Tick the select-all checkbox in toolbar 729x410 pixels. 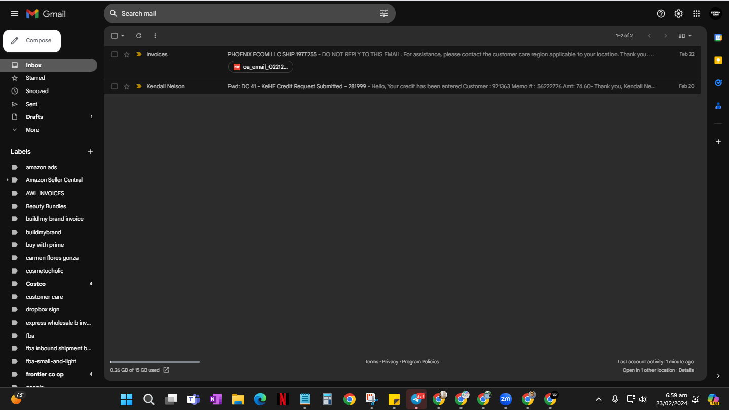(114, 36)
